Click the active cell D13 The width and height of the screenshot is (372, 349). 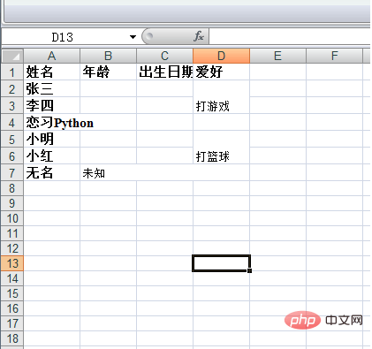221,263
